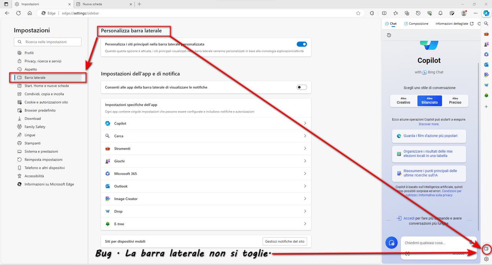Viewport: 492px width, 265px height.
Task: Click the plus icon to customize sidebar
Action: click(x=486, y=107)
